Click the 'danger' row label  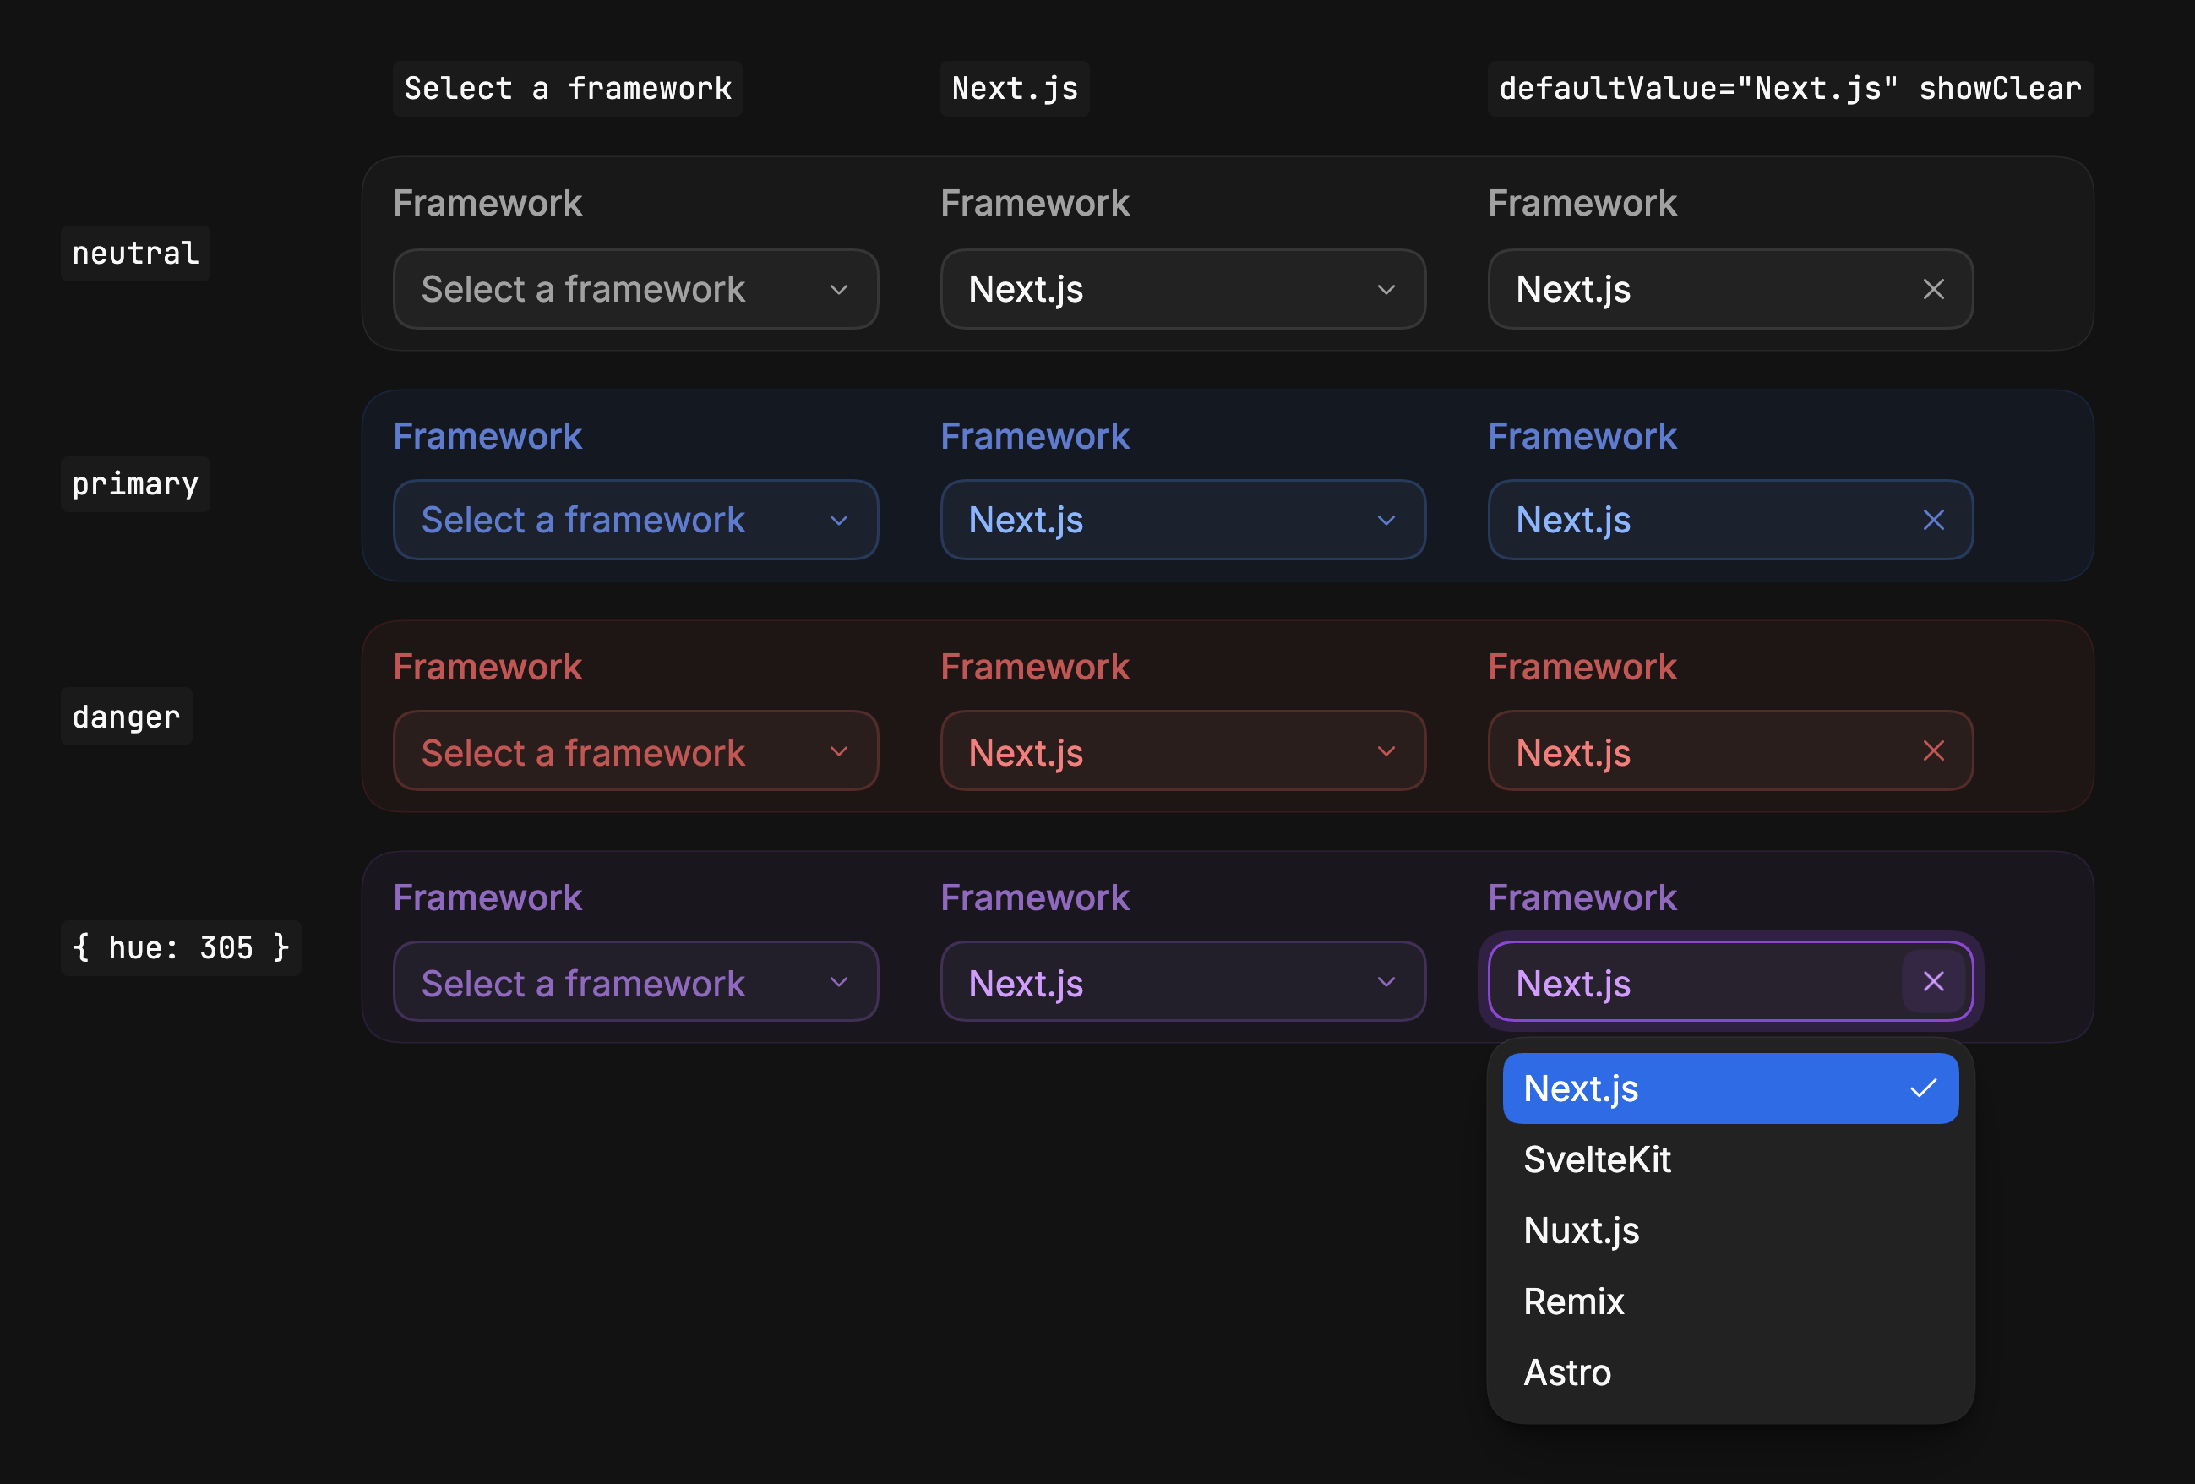coord(127,716)
